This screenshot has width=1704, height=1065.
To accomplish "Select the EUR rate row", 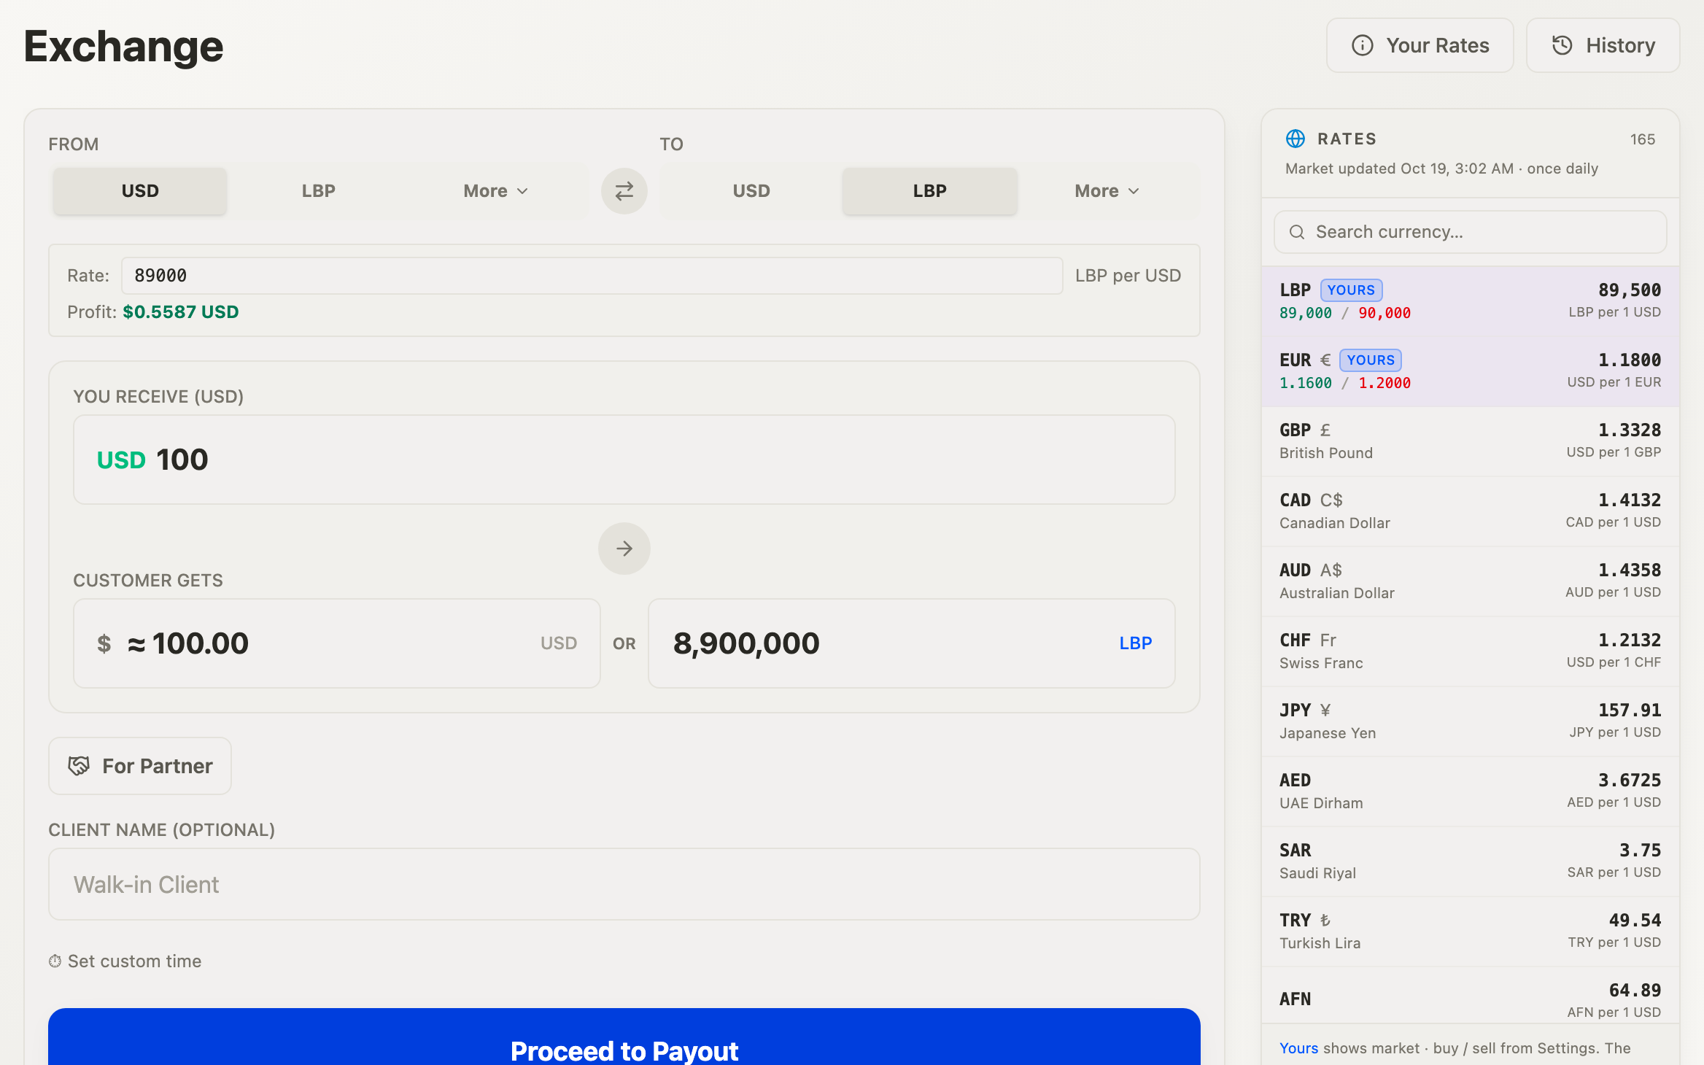I will tap(1471, 371).
